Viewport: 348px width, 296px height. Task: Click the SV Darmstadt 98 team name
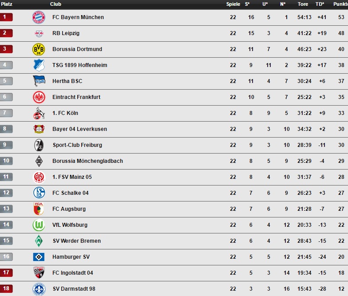tap(74, 289)
